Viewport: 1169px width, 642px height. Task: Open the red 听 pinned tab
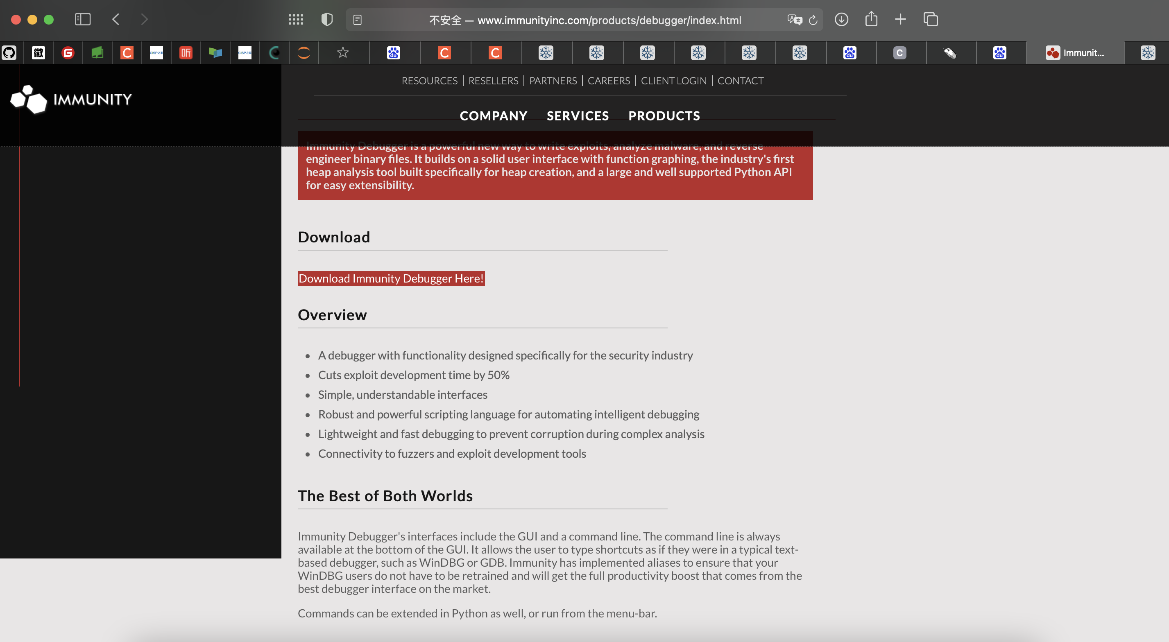(x=186, y=53)
